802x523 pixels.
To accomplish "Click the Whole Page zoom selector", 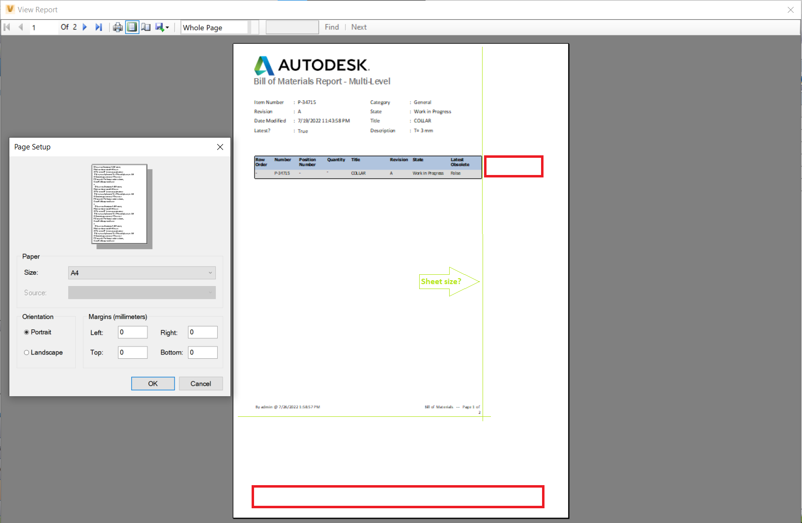I will (x=214, y=27).
